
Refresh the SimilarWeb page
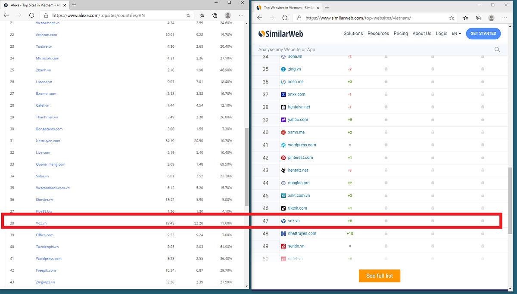tap(285, 18)
